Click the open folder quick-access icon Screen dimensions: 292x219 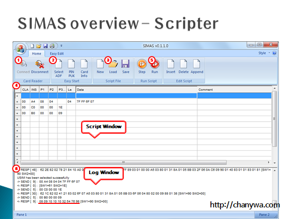(x=39, y=46)
